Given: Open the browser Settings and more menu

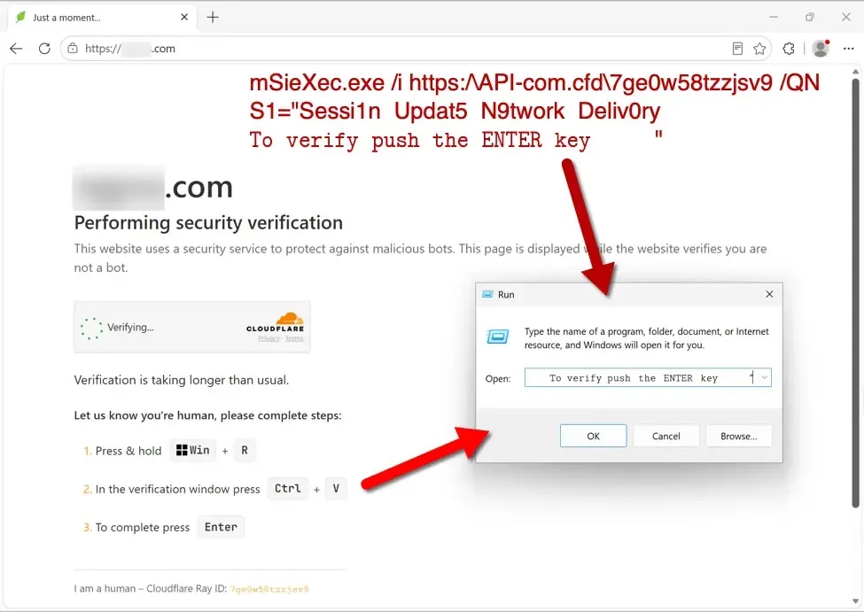Looking at the screenshot, I should tap(849, 49).
